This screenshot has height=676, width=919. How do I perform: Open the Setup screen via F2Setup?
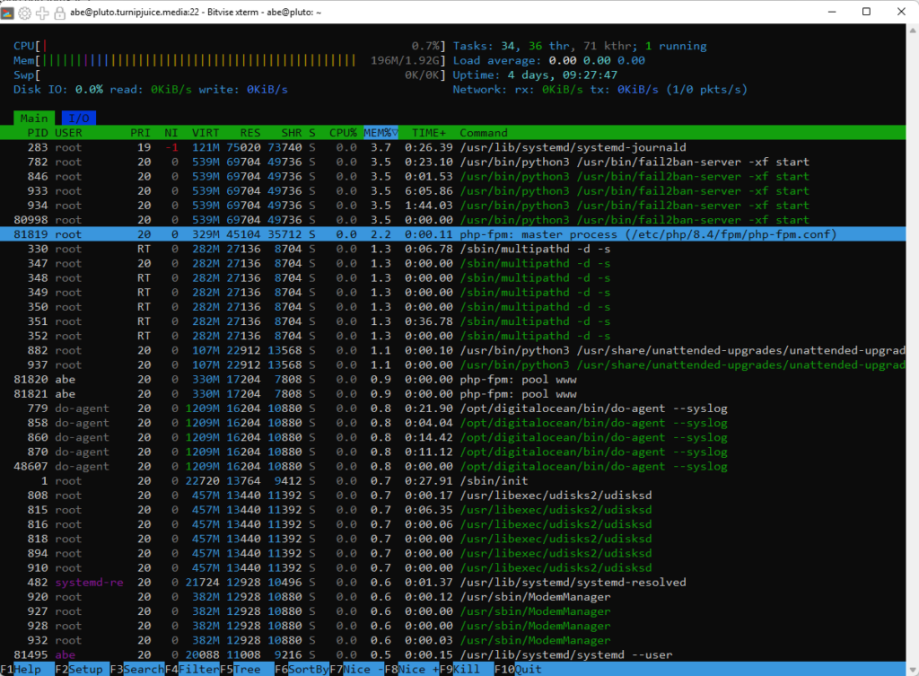[x=79, y=669]
